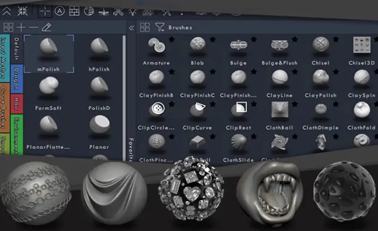Open the Insert Meshes tab
This screenshot has width=378, height=231.
coord(5,59)
